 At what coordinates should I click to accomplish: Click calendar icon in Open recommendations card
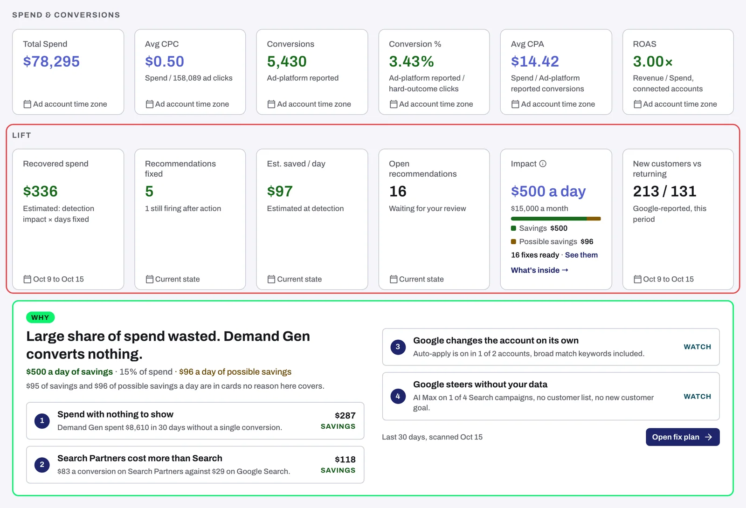click(394, 279)
